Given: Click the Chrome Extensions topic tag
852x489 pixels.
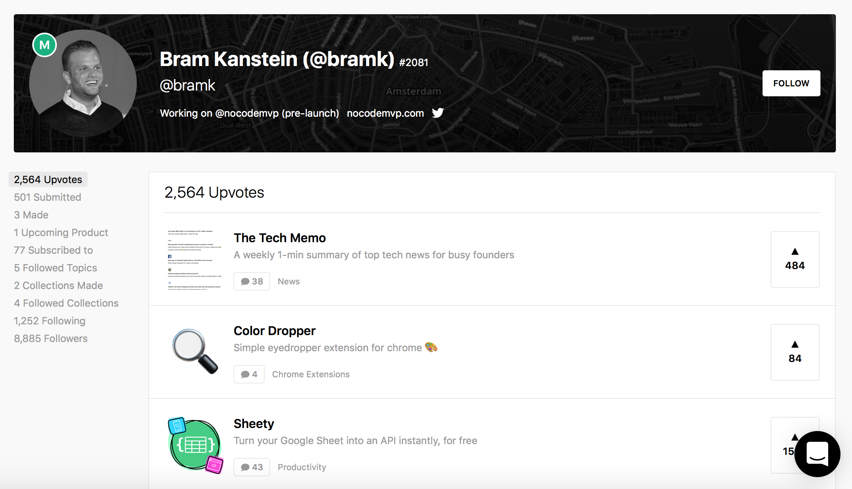Looking at the screenshot, I should pos(311,374).
